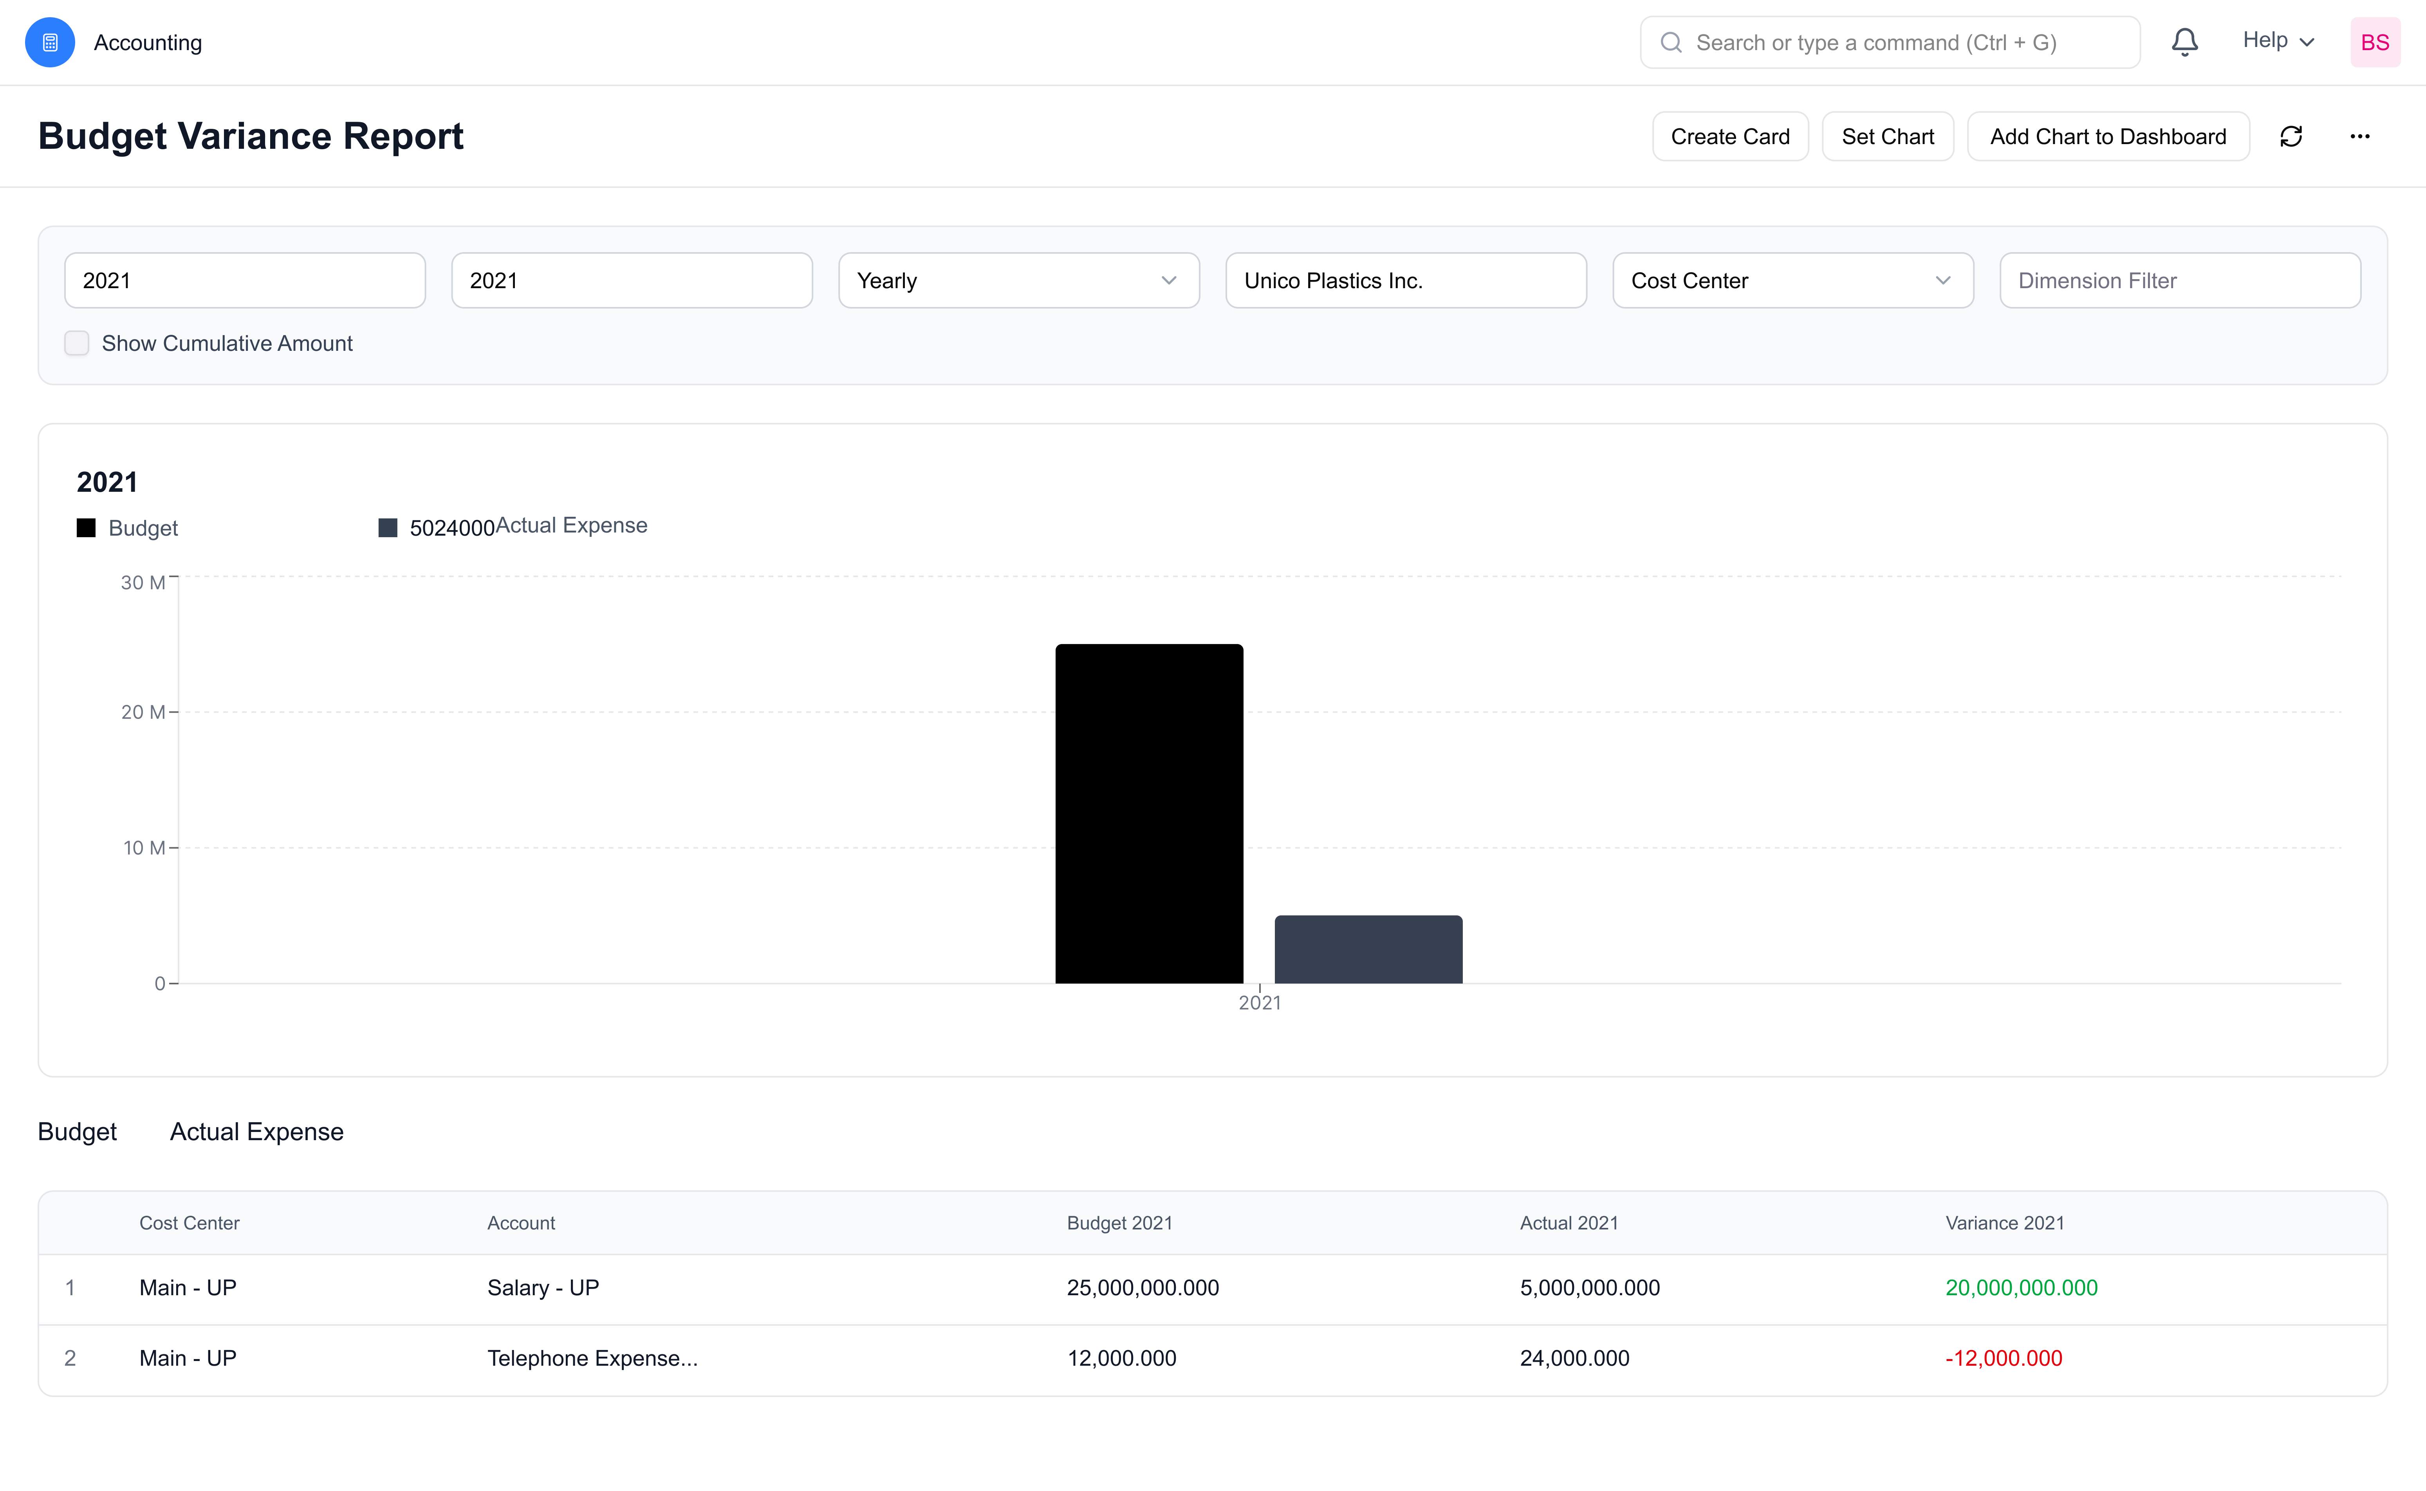Click the 2021 chart title
The height and width of the screenshot is (1491, 2426).
(x=108, y=482)
